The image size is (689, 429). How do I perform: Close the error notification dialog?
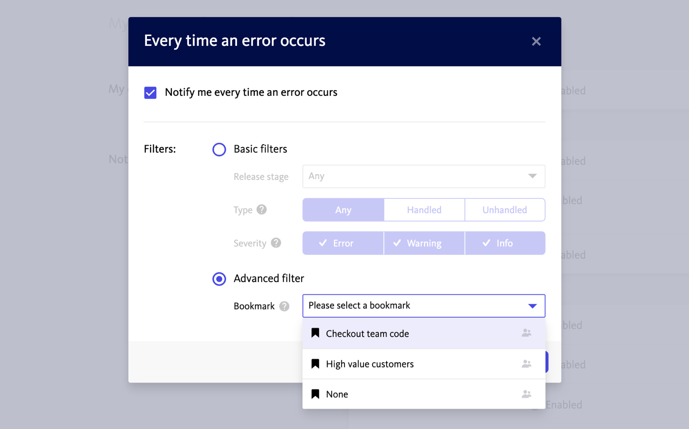coord(536,41)
